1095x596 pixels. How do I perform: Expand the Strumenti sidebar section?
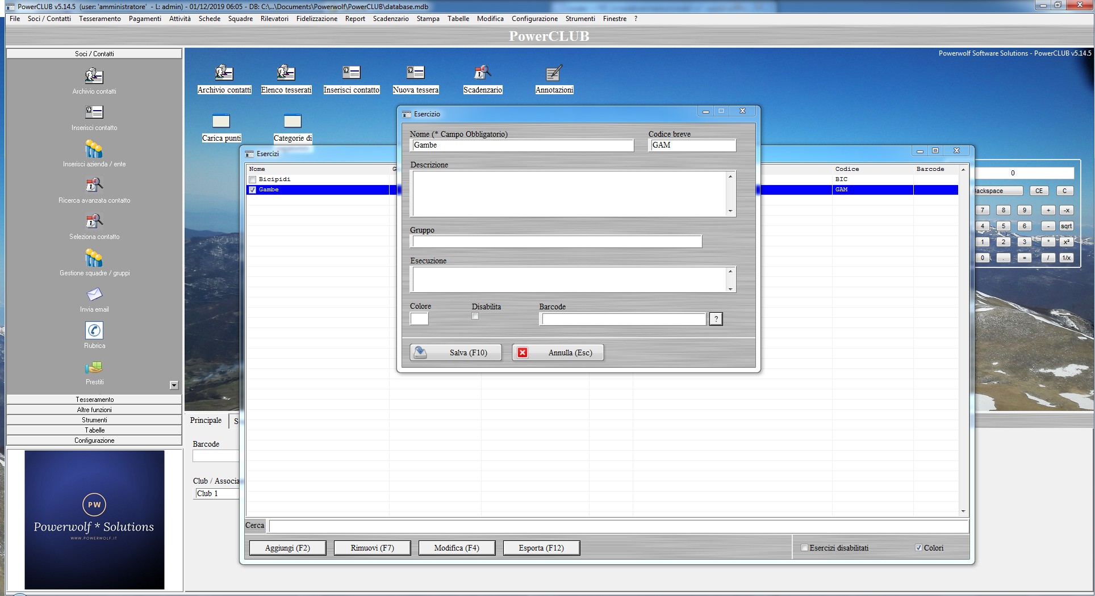94,420
